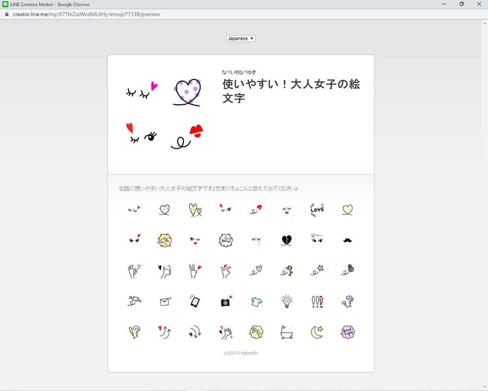Click the title 使いやすい！大人女子の絵文字
Screen dimensions: 488x391
coord(291,91)
